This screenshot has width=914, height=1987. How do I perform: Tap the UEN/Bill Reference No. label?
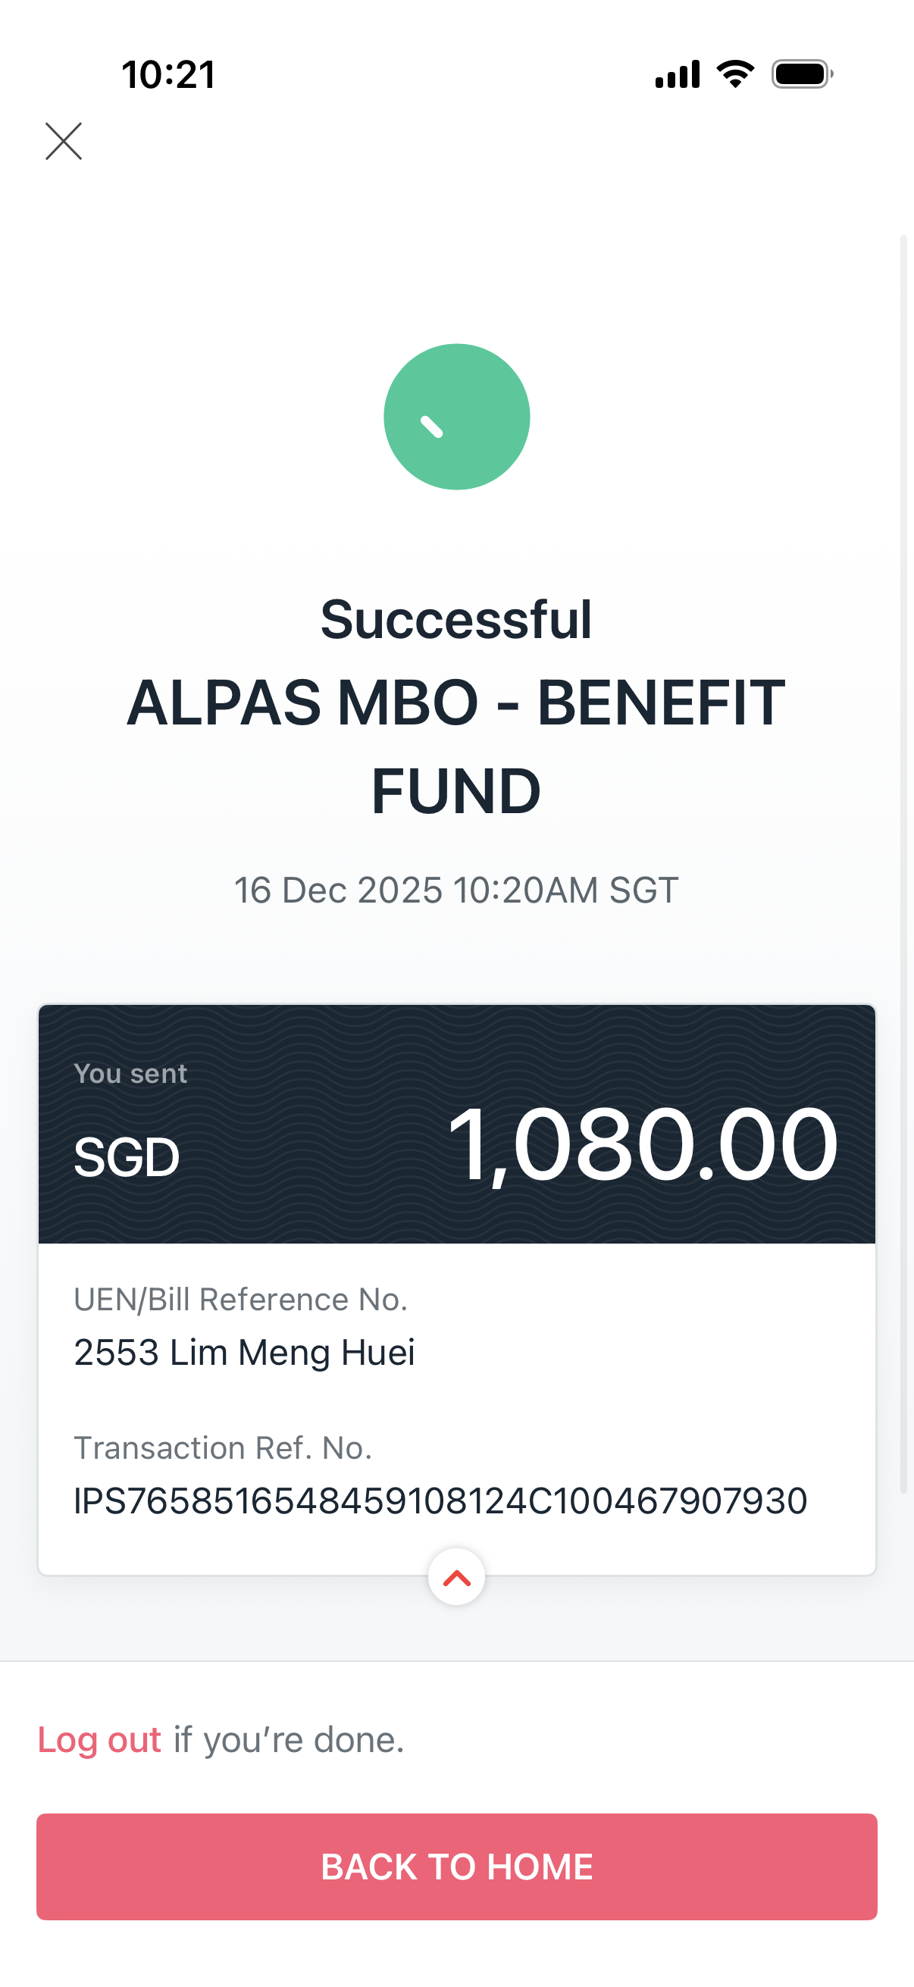(241, 1300)
